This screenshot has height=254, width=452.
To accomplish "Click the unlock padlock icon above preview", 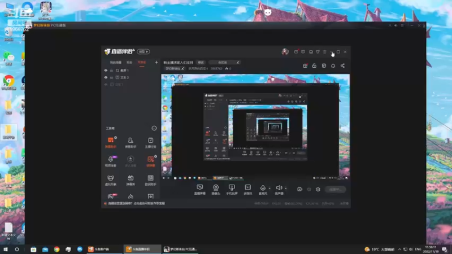I will (314, 65).
